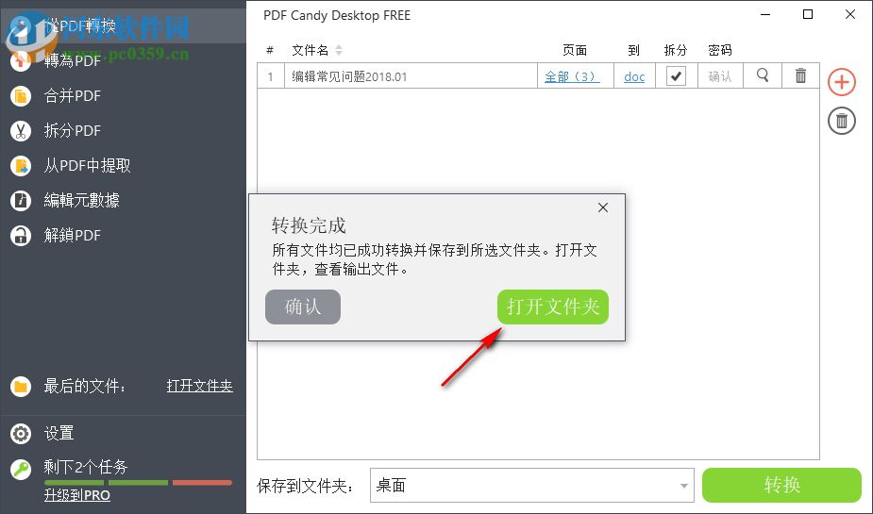Click the Split PDF scissors icon
The height and width of the screenshot is (514, 873).
21,131
